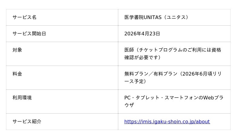Click the "利用環境" row label

point(22,98)
